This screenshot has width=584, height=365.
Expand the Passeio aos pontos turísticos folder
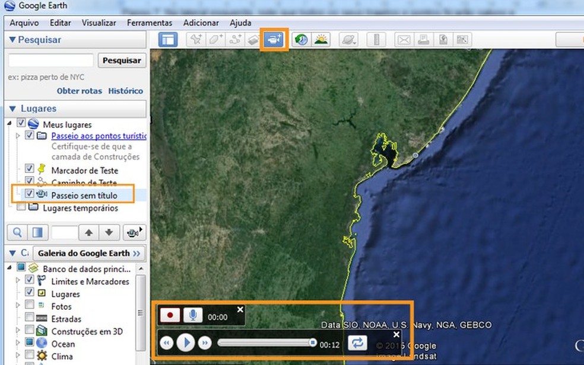17,135
